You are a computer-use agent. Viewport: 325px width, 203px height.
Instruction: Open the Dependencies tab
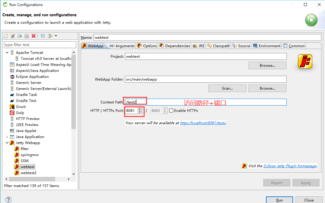point(175,46)
